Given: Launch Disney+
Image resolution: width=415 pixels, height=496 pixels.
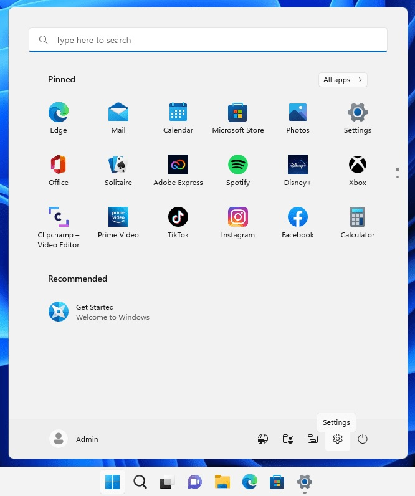Looking at the screenshot, I should [x=298, y=170].
